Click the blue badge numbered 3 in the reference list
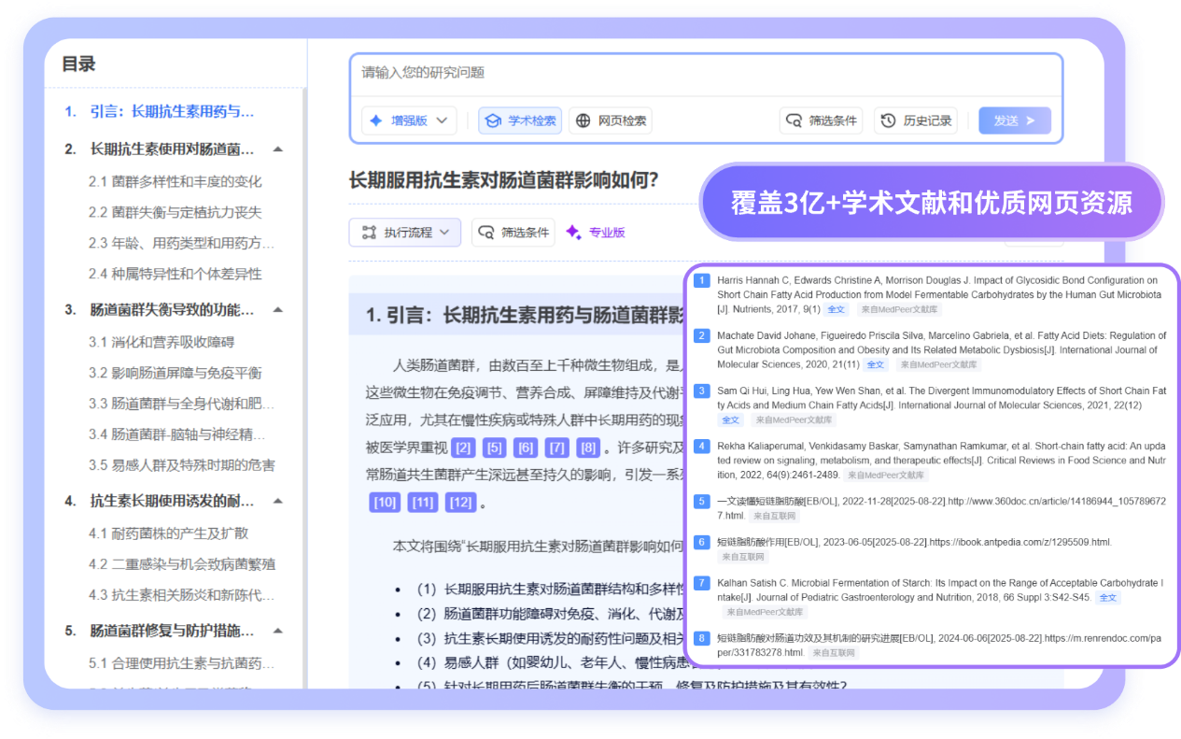 click(x=701, y=391)
